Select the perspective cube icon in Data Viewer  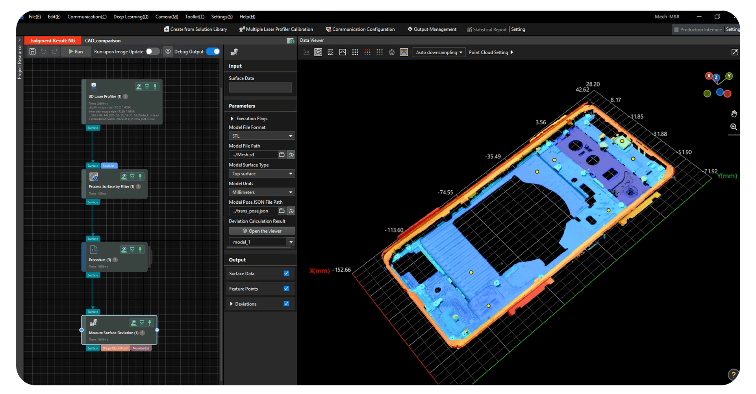(x=318, y=52)
